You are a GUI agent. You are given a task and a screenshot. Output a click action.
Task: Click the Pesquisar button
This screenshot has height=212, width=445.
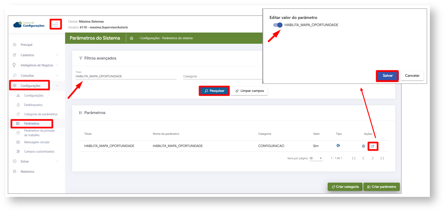pyautogui.click(x=214, y=91)
